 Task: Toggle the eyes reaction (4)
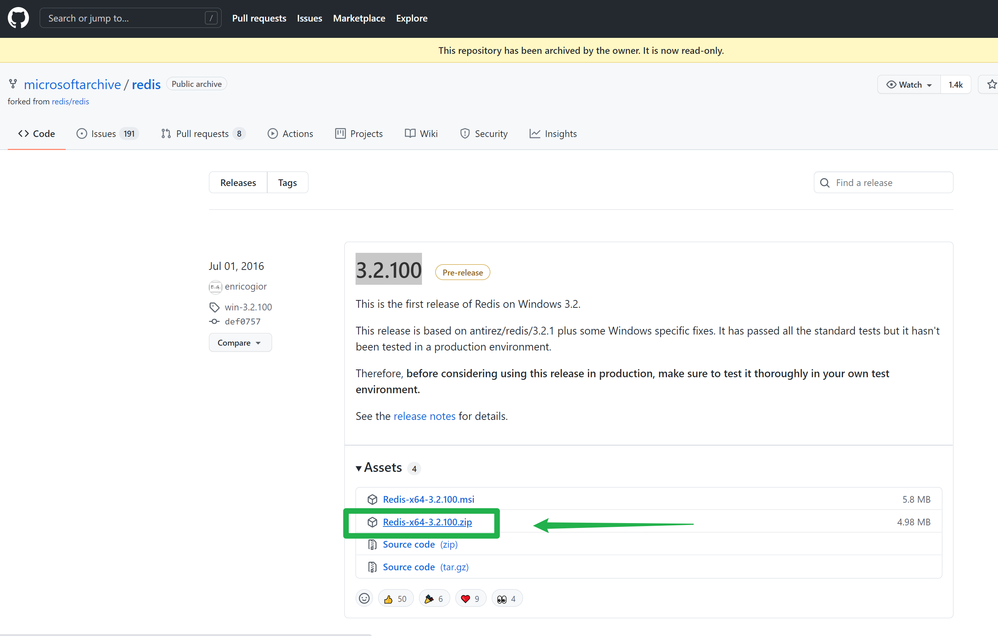(506, 598)
